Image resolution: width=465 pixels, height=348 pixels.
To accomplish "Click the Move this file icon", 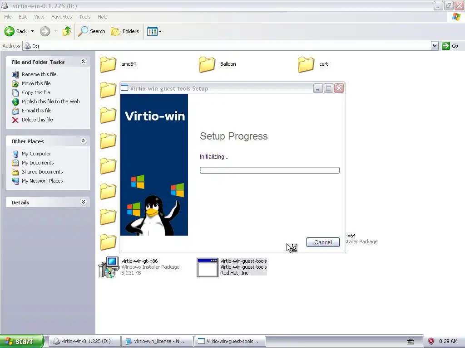I will point(15,84).
